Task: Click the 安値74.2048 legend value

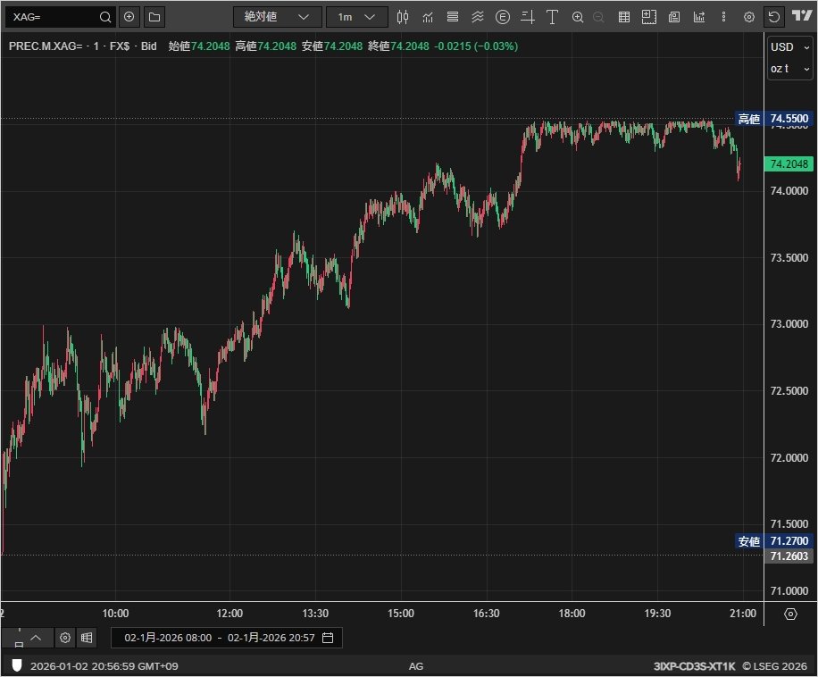Action: pos(332,46)
